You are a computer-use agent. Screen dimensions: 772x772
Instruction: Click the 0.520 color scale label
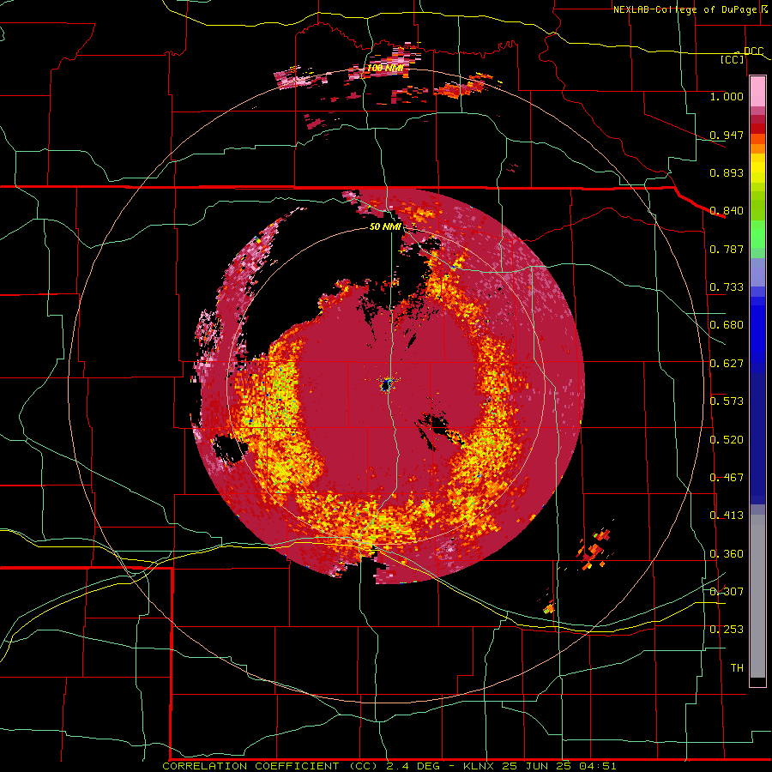pos(727,440)
